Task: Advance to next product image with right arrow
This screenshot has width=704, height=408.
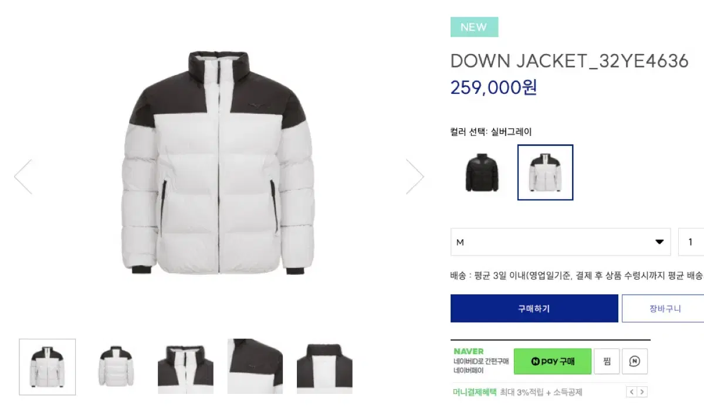Action: coord(415,176)
